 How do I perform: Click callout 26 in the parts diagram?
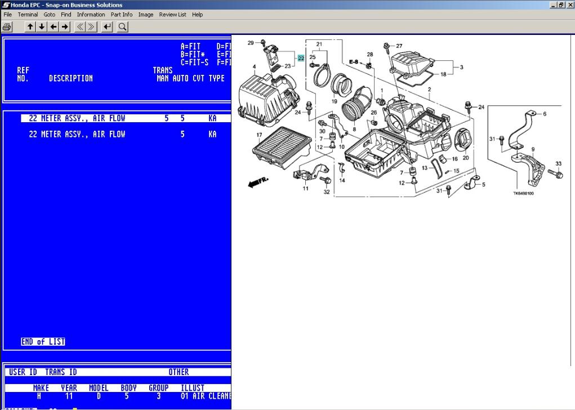click(x=374, y=113)
